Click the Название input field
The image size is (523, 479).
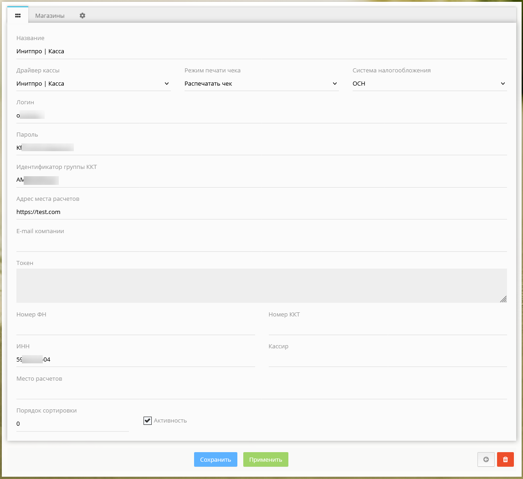click(261, 51)
